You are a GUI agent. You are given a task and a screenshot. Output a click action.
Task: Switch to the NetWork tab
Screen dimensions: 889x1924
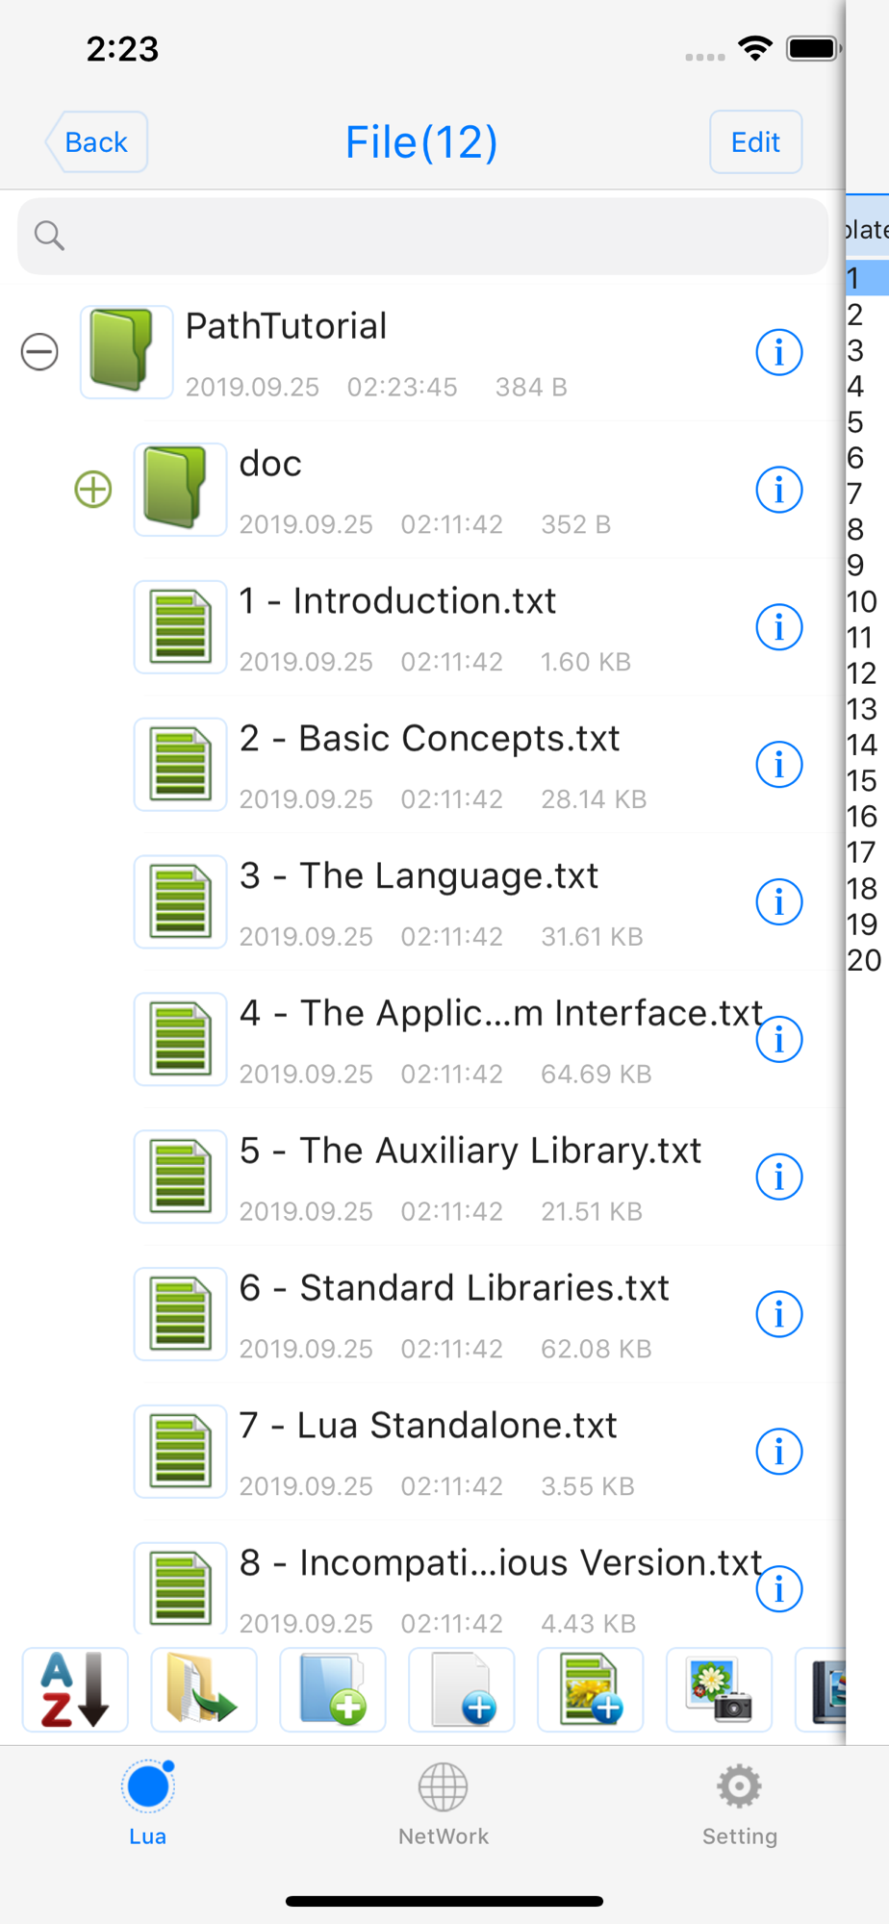(444, 1805)
